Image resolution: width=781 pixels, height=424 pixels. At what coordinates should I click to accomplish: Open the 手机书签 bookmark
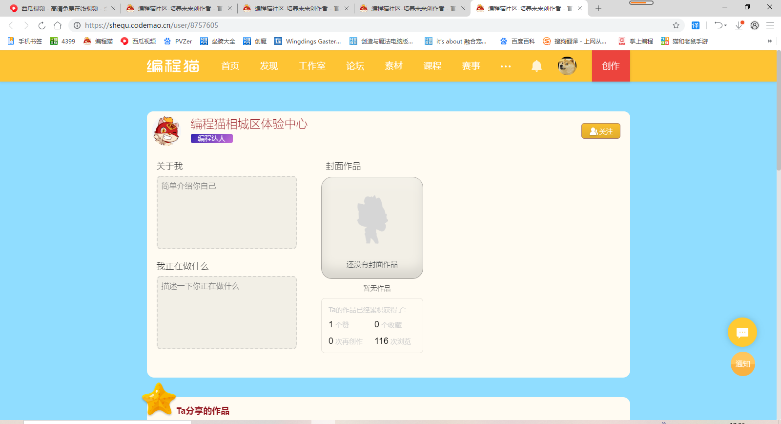25,41
